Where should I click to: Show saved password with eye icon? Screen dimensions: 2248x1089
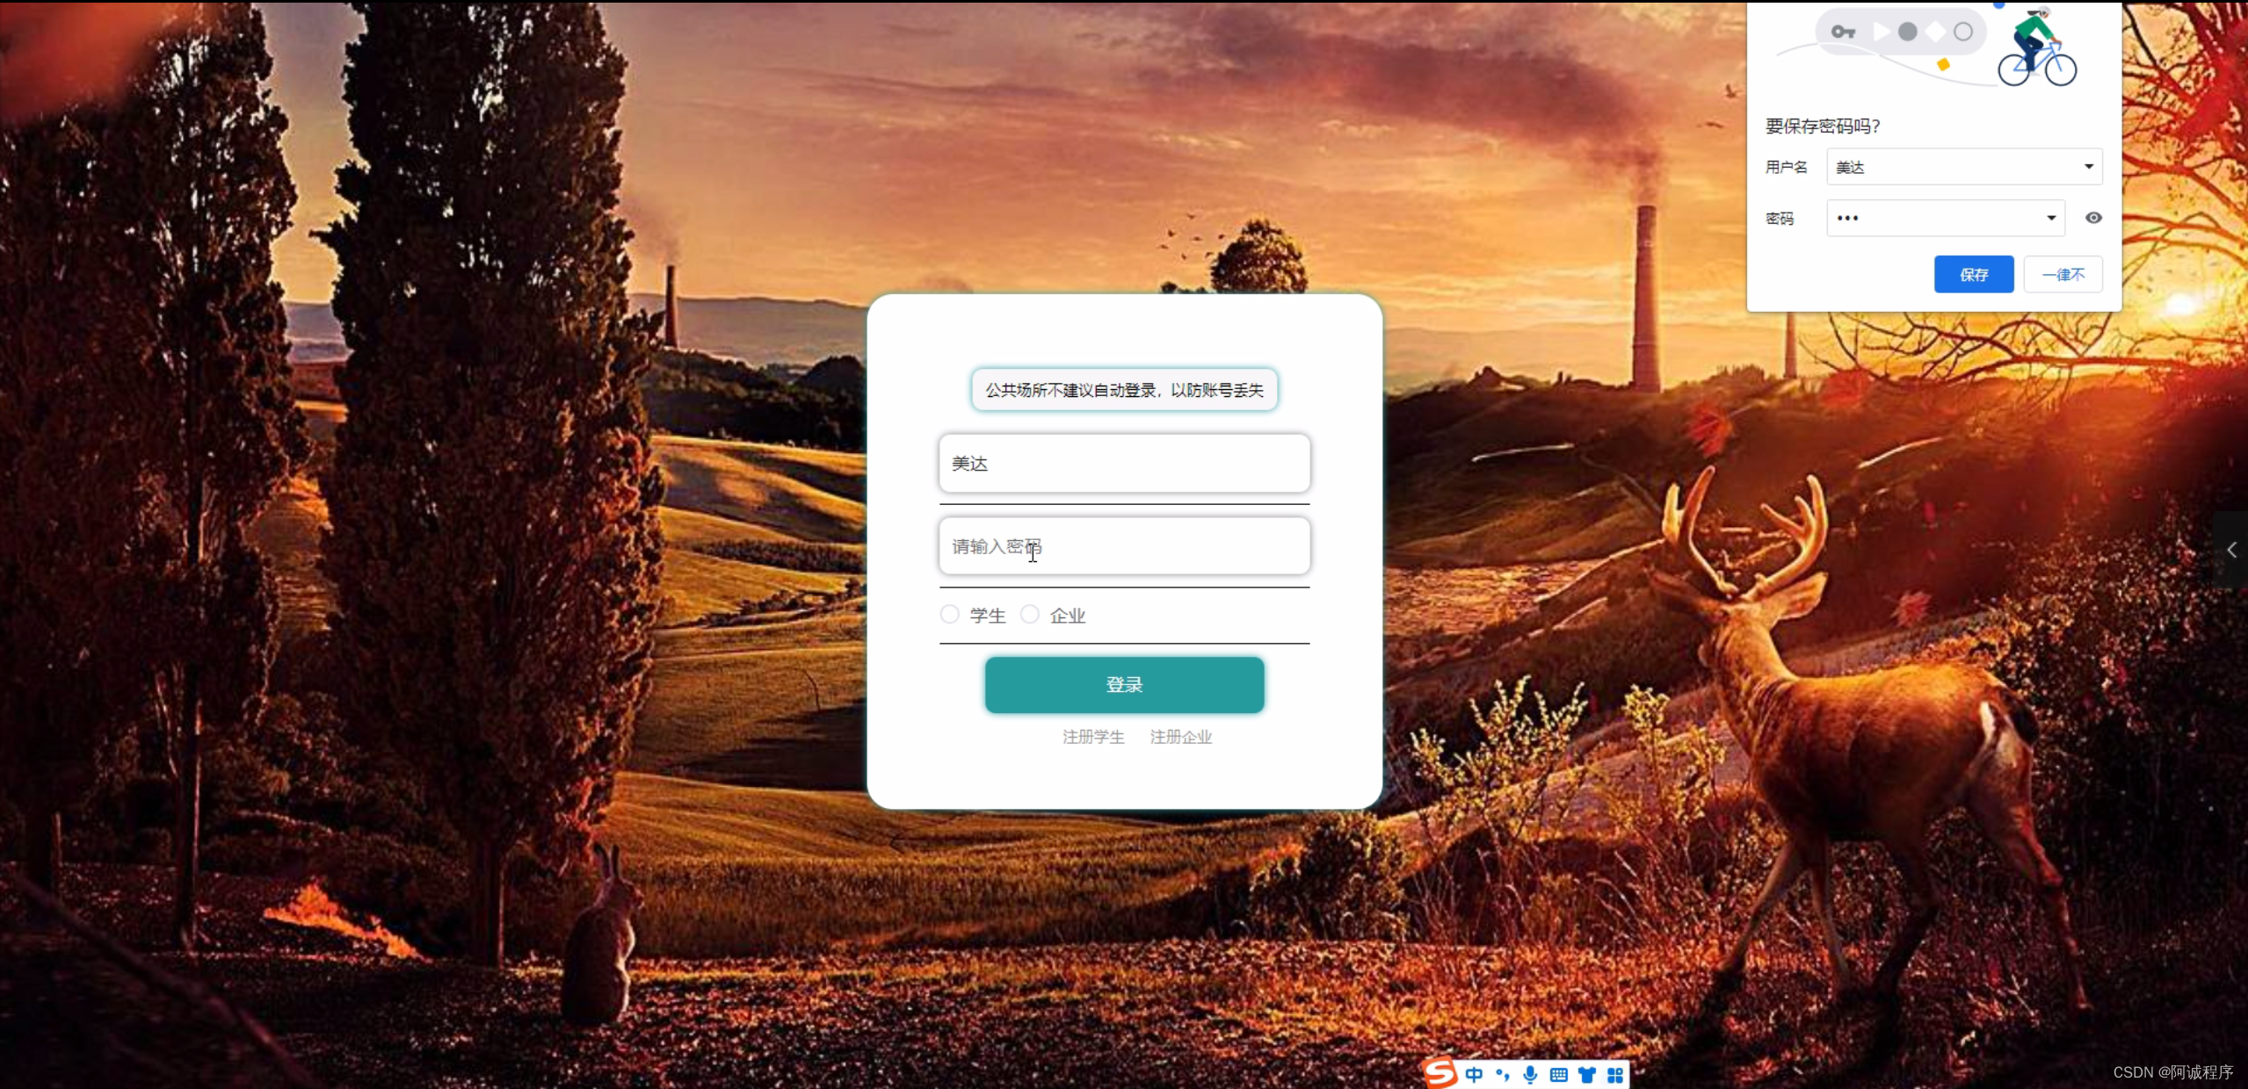tap(2093, 218)
